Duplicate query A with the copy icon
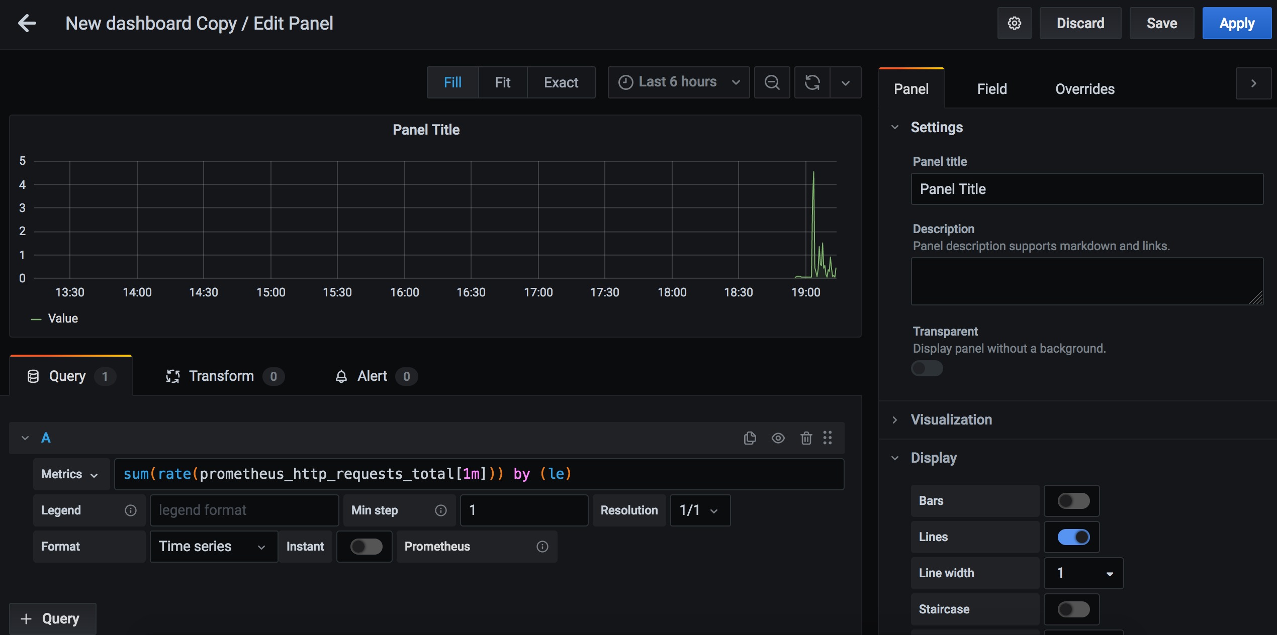The height and width of the screenshot is (635, 1277). click(750, 438)
